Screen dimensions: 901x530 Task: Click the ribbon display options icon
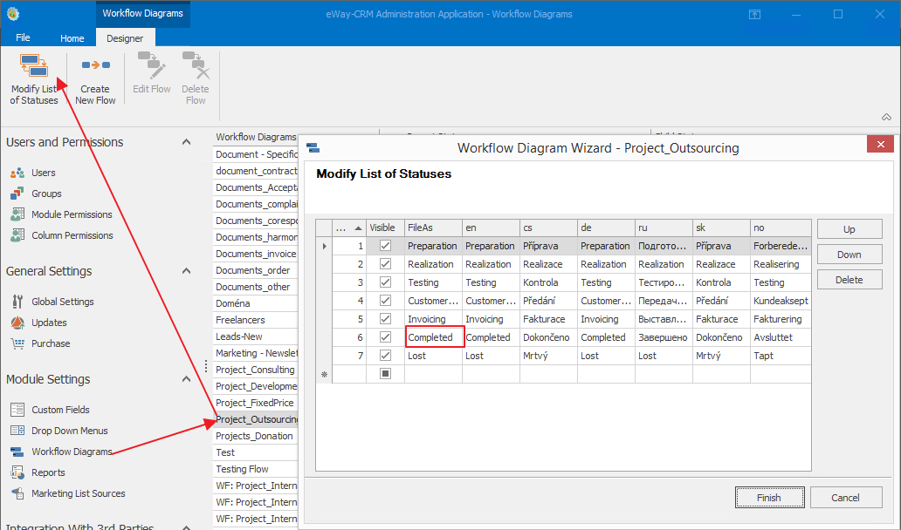(754, 14)
